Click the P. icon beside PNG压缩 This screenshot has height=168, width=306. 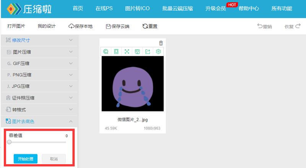coord(9,75)
